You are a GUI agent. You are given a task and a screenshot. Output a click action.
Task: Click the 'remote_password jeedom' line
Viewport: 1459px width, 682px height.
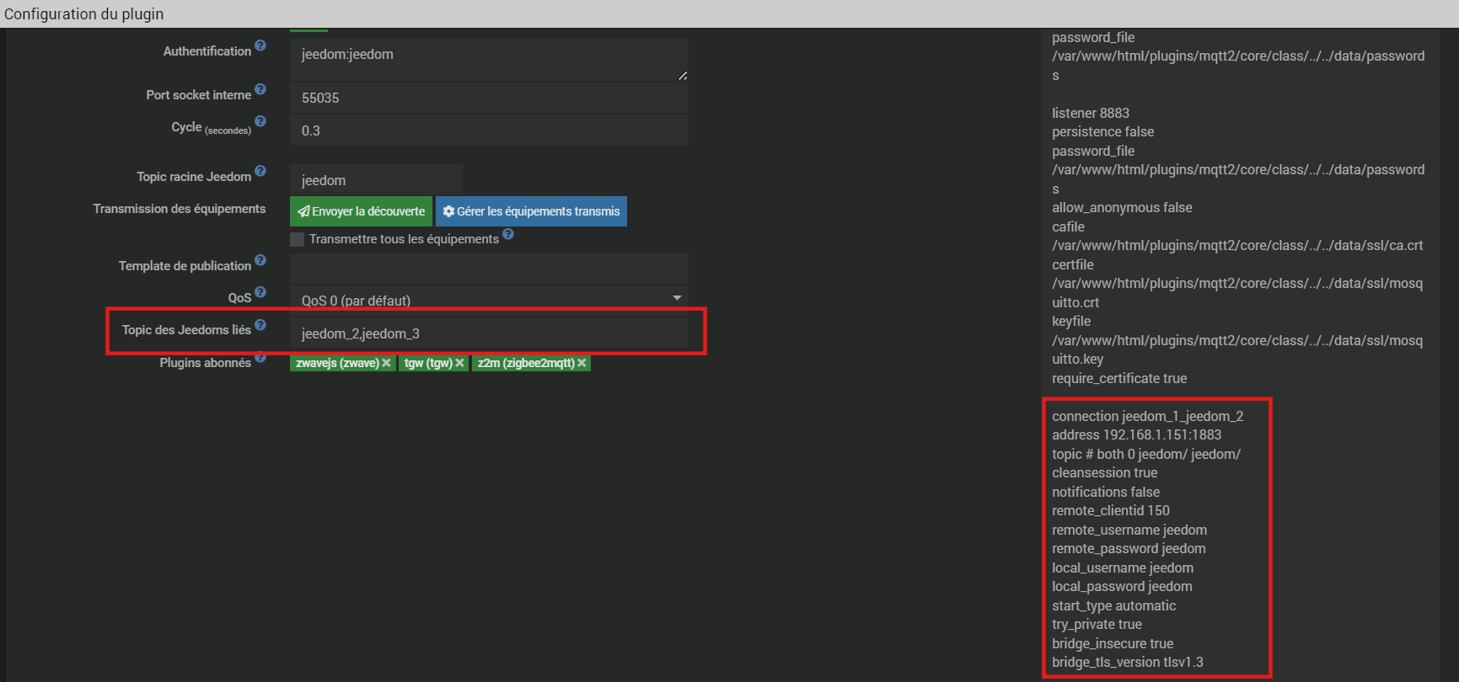point(1129,548)
